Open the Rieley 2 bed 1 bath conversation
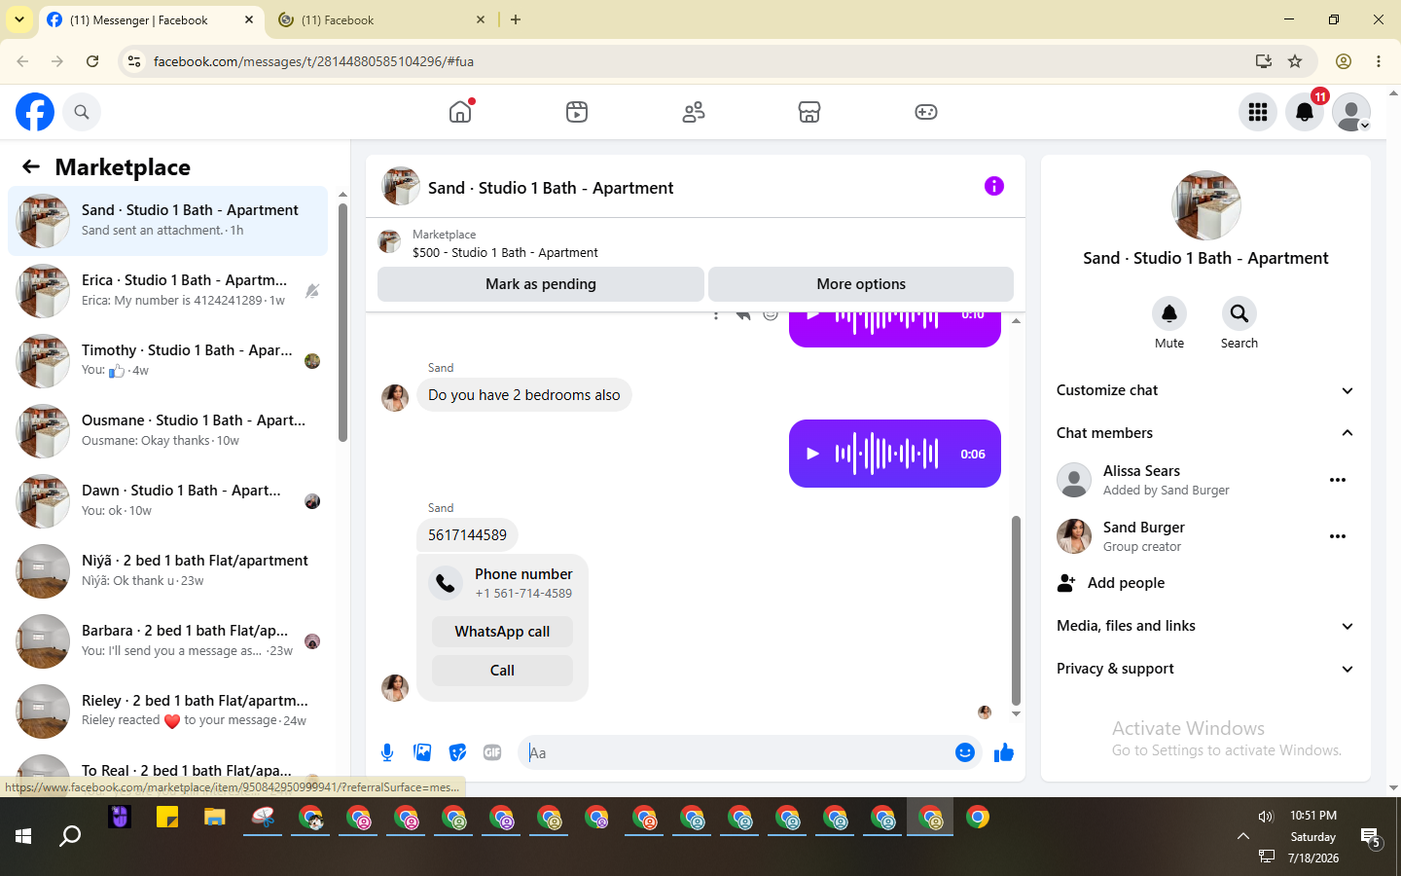Image resolution: width=1401 pixels, height=876 pixels. [167, 712]
